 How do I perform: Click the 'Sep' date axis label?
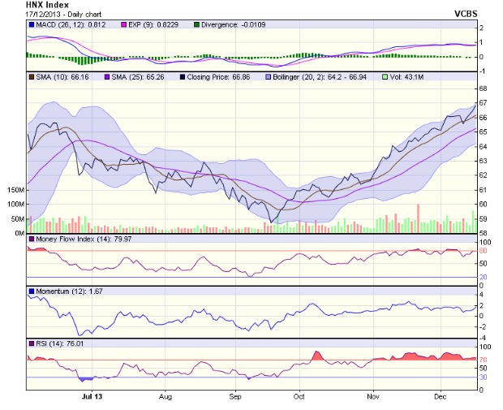[234, 397]
